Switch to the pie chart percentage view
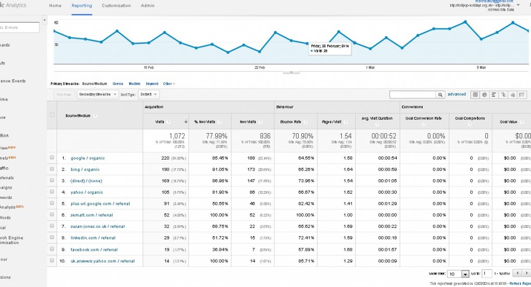 click(485, 95)
